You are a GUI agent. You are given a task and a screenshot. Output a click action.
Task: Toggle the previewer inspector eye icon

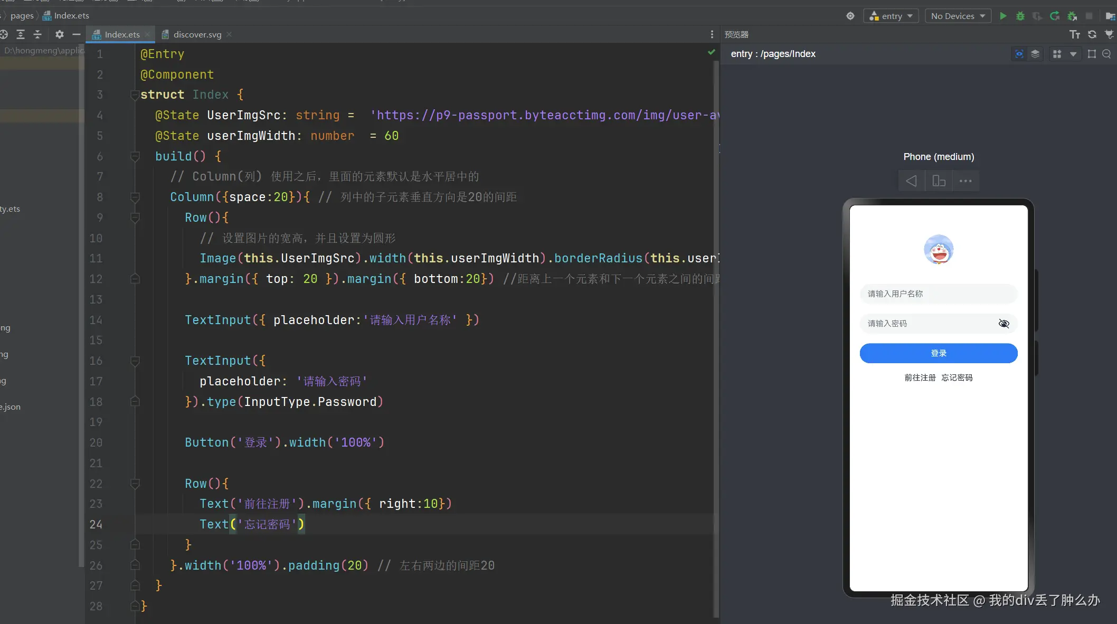click(1019, 54)
